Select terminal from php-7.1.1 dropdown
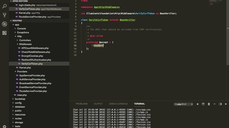229x128 pixels. [x=184, y=104]
